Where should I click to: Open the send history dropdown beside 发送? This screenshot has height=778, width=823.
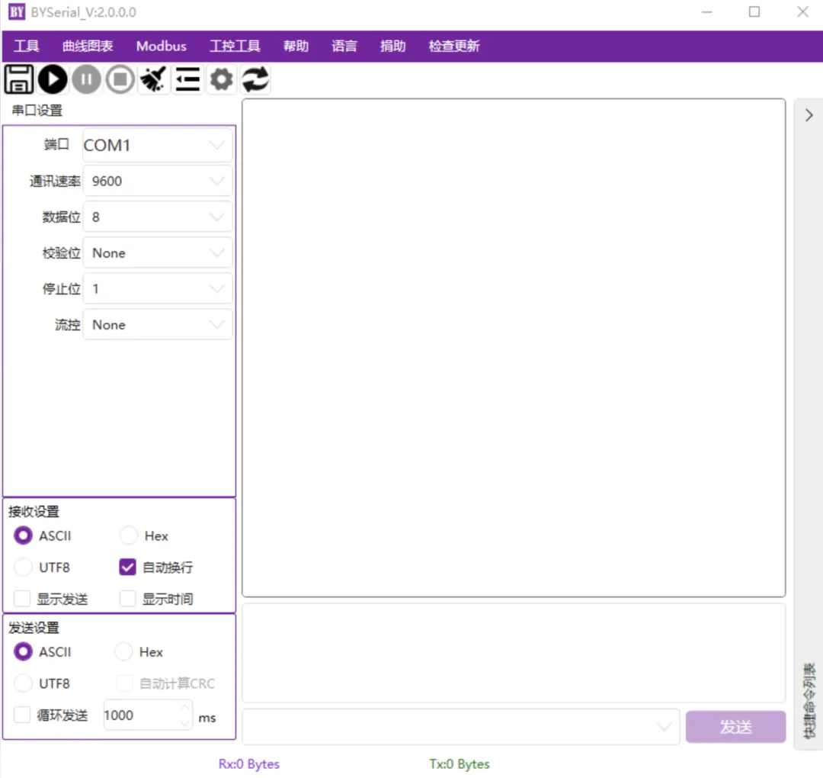[x=460, y=727]
